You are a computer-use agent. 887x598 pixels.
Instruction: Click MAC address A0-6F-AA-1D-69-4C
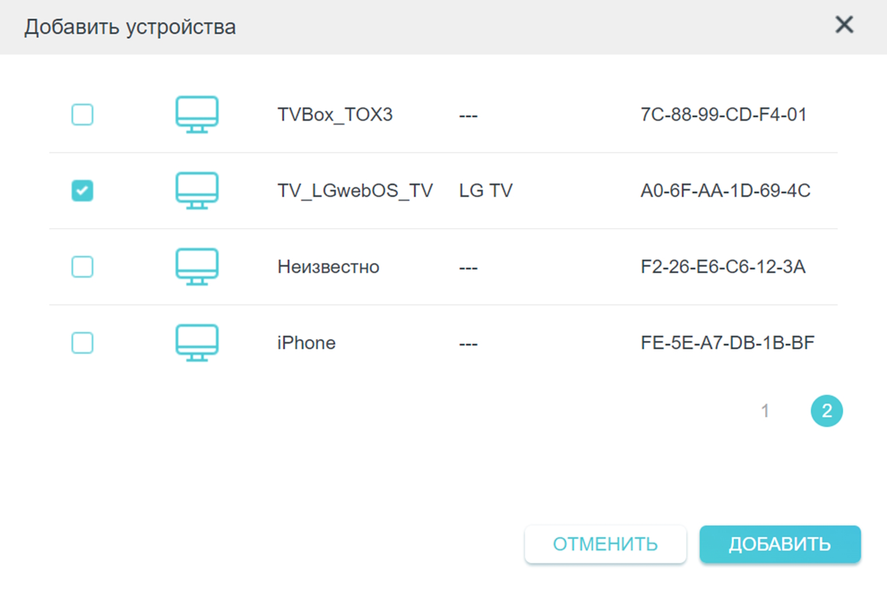725,191
